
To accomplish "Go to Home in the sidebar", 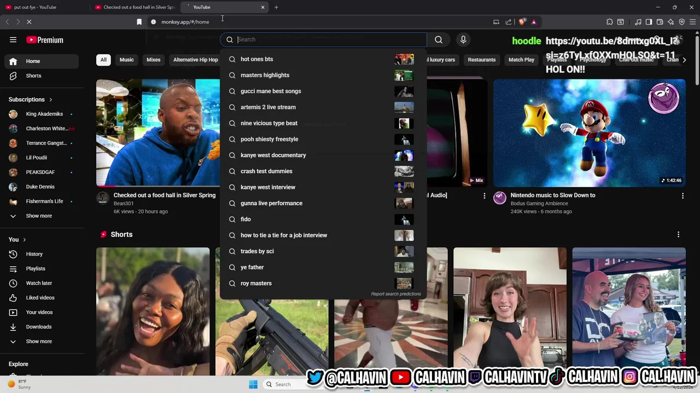I will click(42, 61).
